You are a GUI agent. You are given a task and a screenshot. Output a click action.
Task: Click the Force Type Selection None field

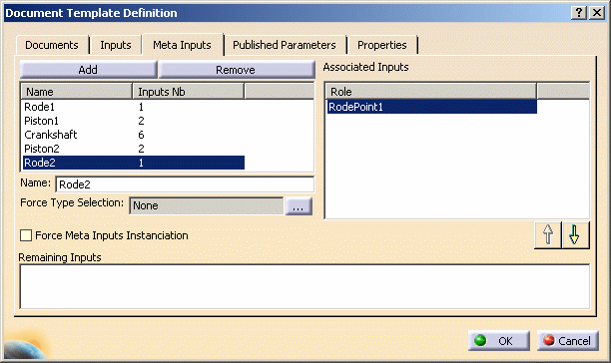(206, 205)
